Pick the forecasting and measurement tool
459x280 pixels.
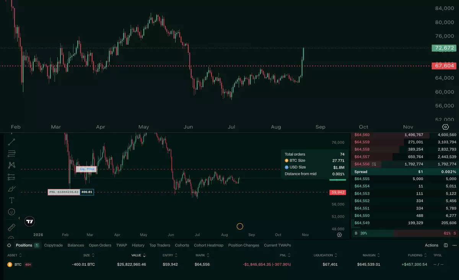pyautogui.click(x=11, y=177)
